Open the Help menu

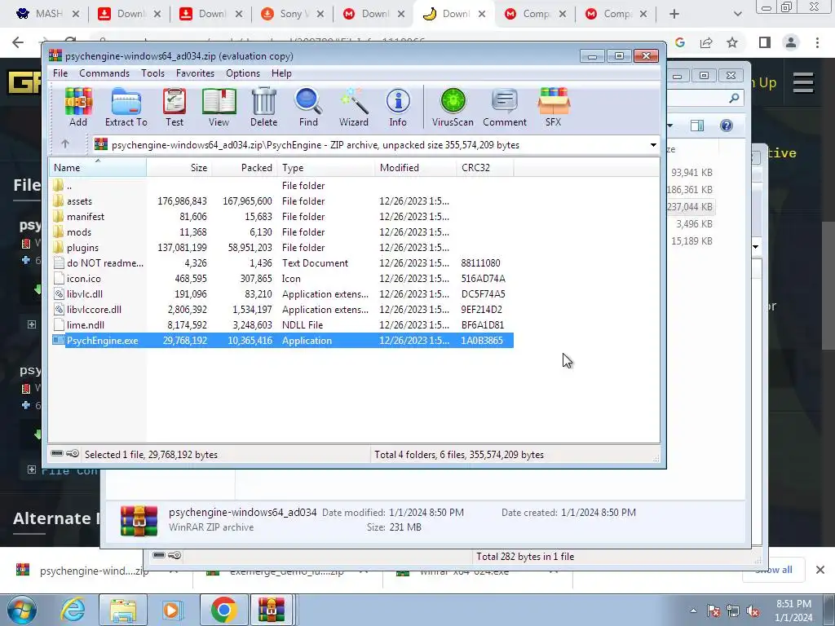tap(281, 73)
